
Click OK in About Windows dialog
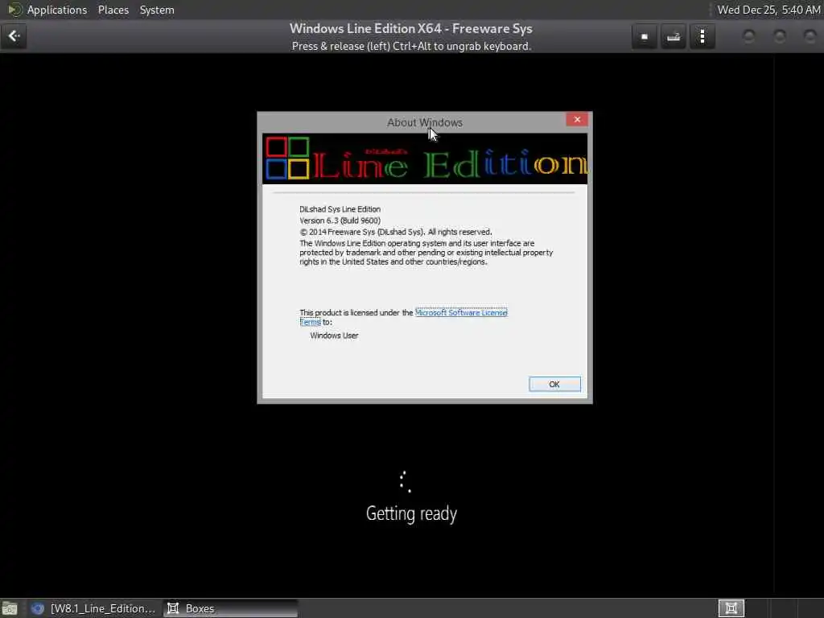pyautogui.click(x=554, y=384)
